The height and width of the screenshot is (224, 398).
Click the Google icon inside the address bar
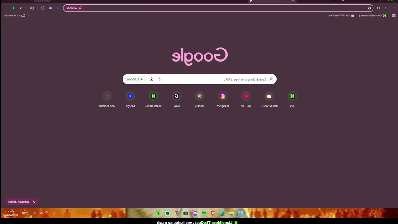pos(370,8)
